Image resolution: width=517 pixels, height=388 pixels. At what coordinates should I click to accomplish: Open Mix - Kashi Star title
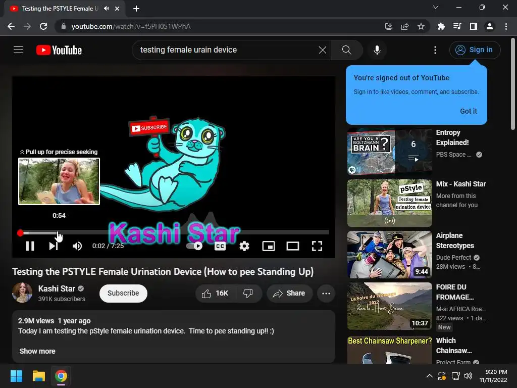coord(461,184)
